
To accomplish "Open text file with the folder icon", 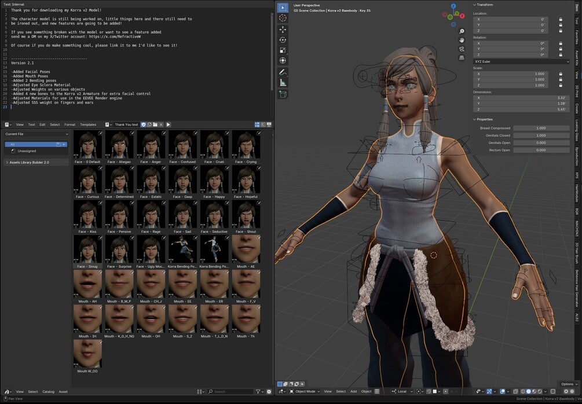I will click(155, 124).
